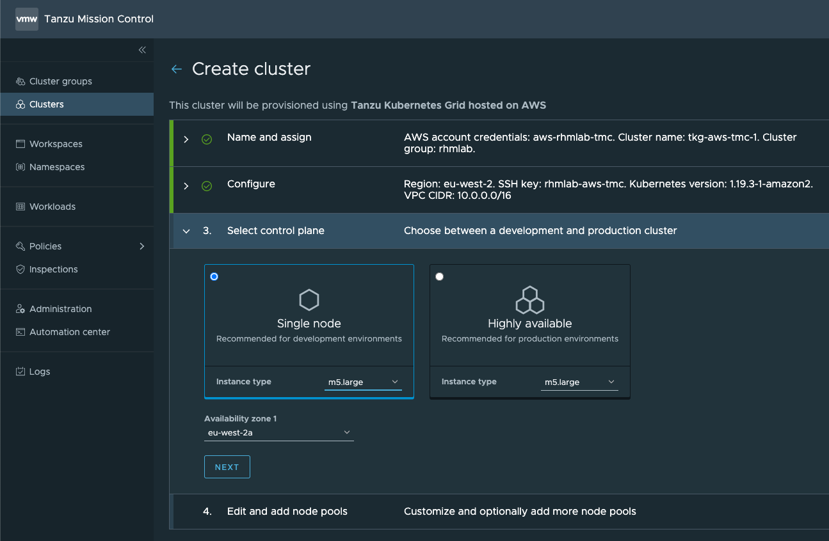Click 'Recommended for development environments' text
This screenshot has width=829, height=541.
click(309, 339)
